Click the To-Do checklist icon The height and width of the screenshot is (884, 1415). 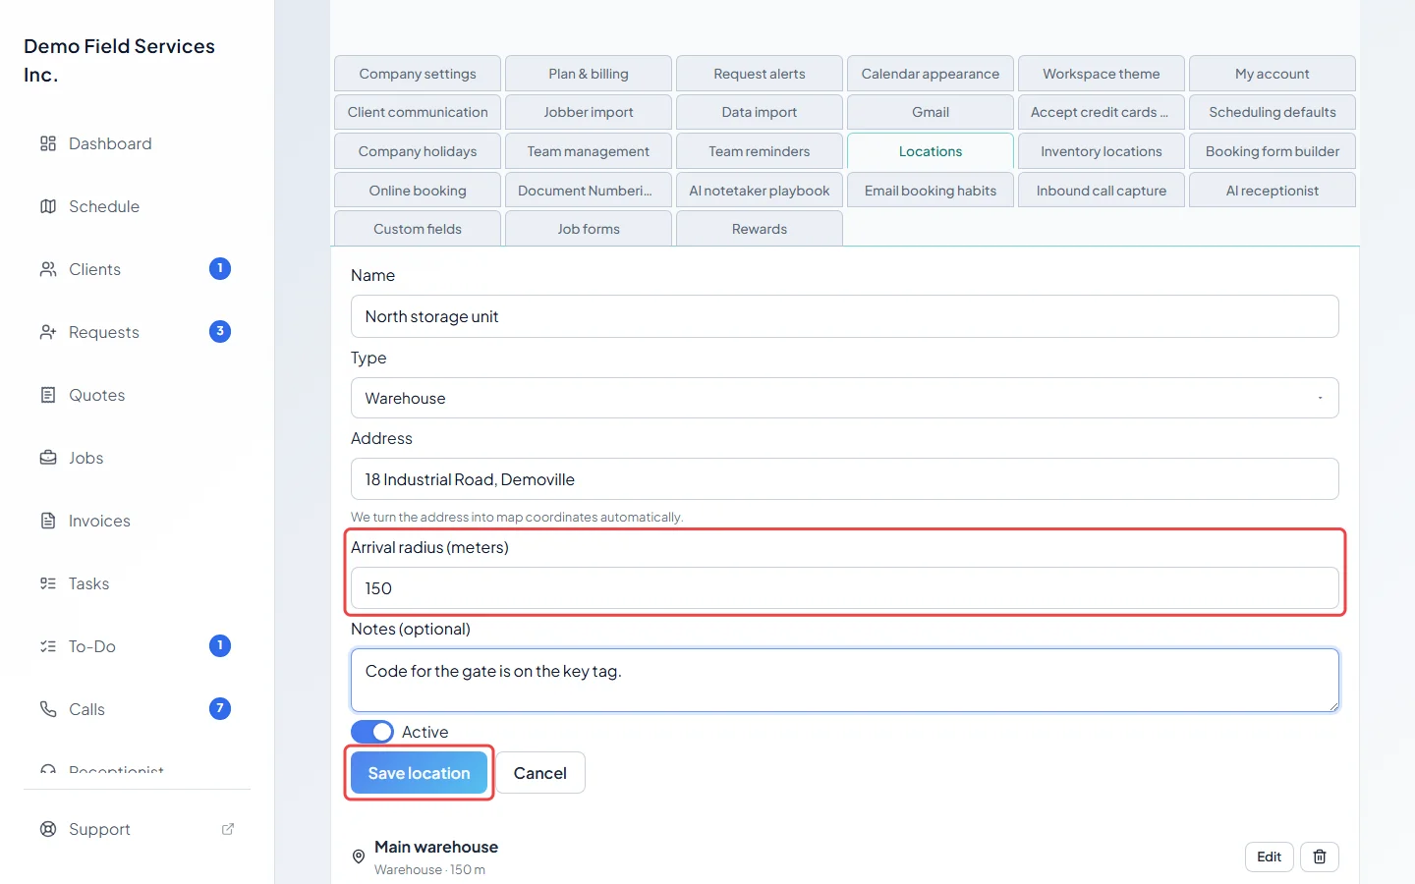point(48,646)
